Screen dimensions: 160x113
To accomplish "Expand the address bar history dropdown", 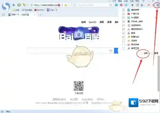I will (70, 5).
